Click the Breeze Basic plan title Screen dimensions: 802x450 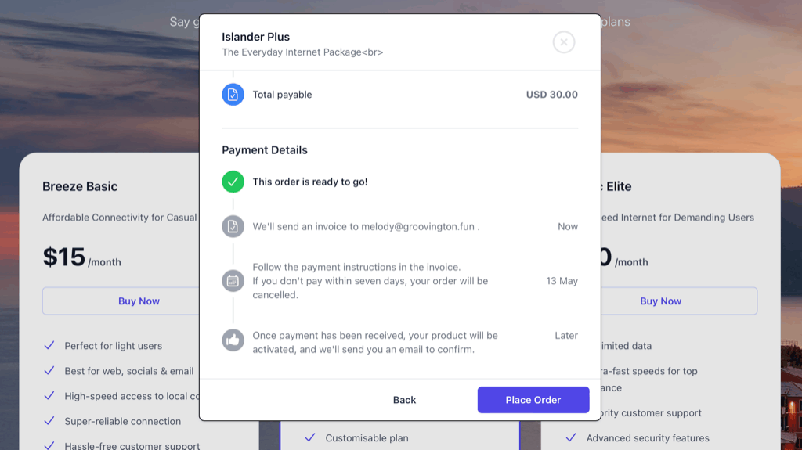click(80, 186)
